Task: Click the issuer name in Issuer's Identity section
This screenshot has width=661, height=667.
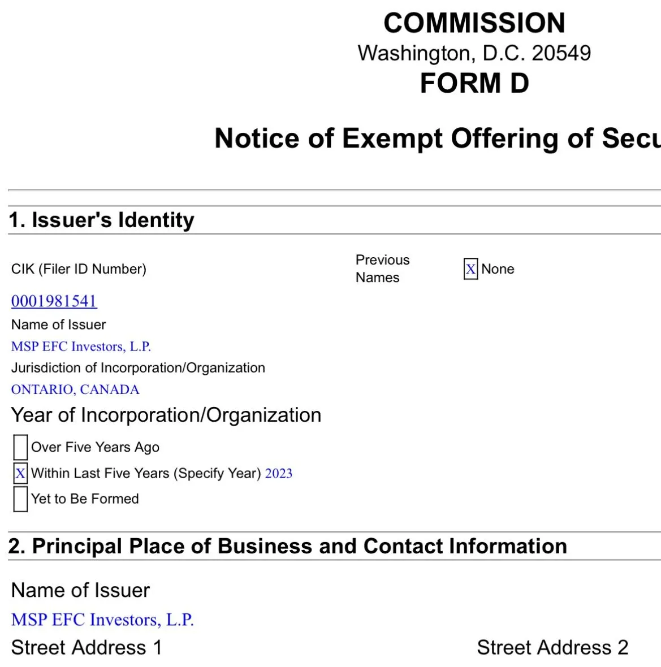Action: coord(81,347)
